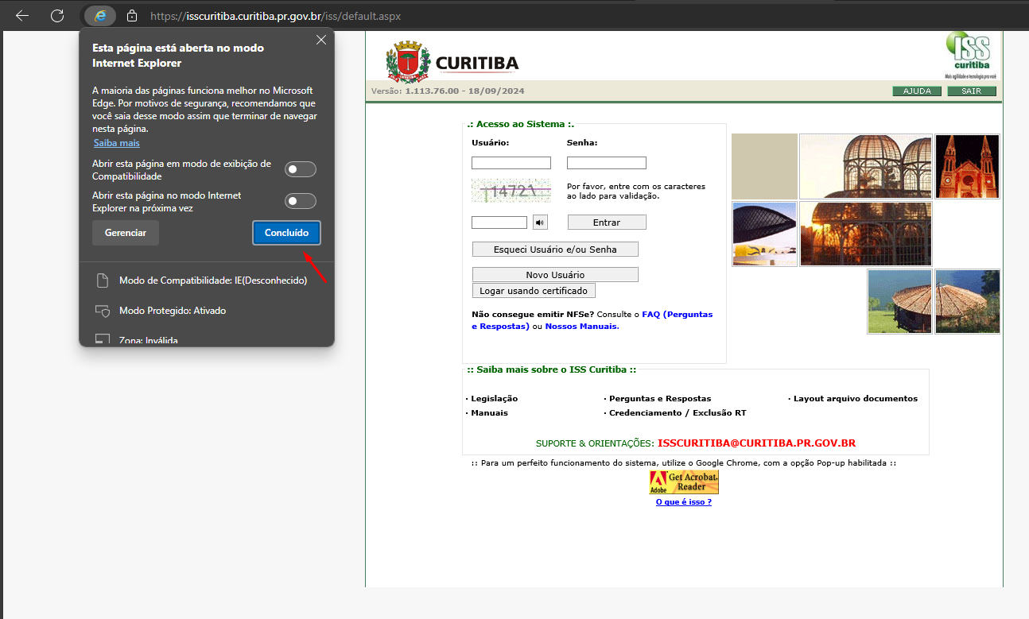Click the browser back arrow

(x=22, y=16)
